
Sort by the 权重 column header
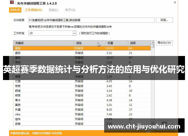[117, 43]
